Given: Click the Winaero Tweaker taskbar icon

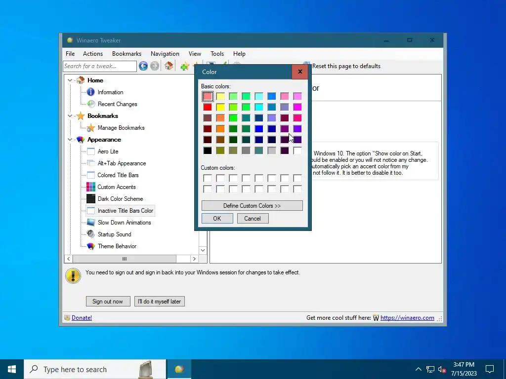Looking at the screenshot, I should pos(179,369).
